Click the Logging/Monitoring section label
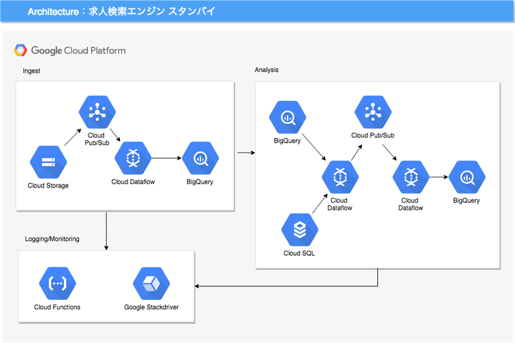This screenshot has width=515, height=343. (x=52, y=239)
